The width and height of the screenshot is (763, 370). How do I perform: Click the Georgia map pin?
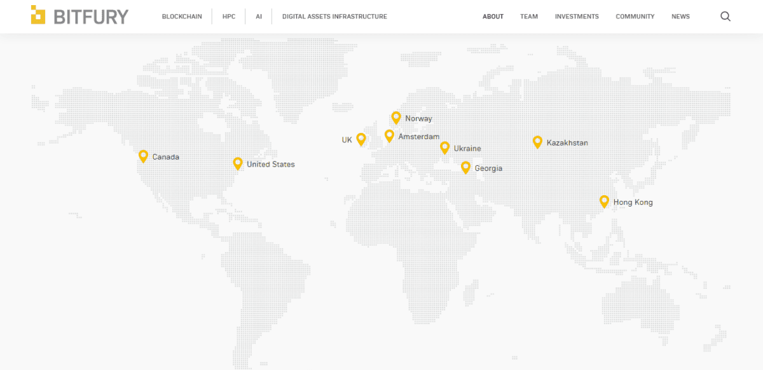pyautogui.click(x=465, y=168)
